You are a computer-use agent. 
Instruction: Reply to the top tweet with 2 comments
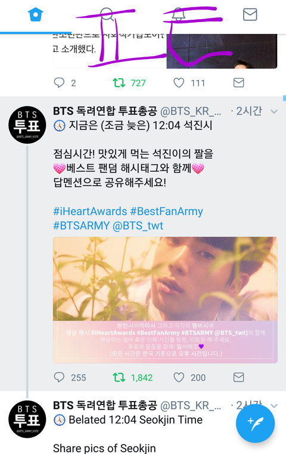(x=59, y=83)
